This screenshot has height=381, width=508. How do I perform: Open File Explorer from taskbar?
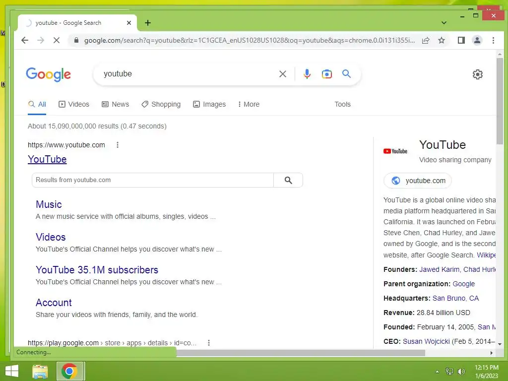point(40,371)
